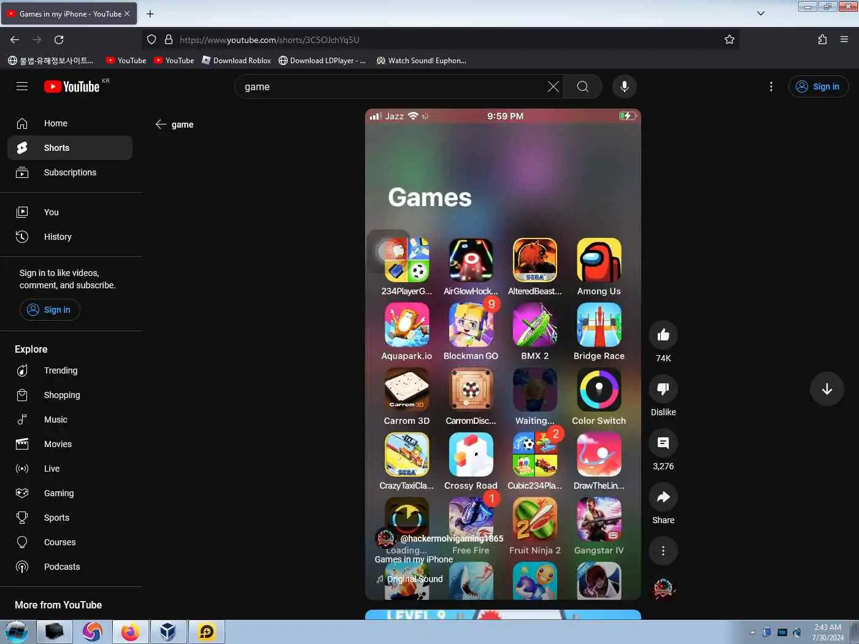Open the YouTube hamburger guide menu
Viewport: 859px width, 644px height.
[22, 86]
